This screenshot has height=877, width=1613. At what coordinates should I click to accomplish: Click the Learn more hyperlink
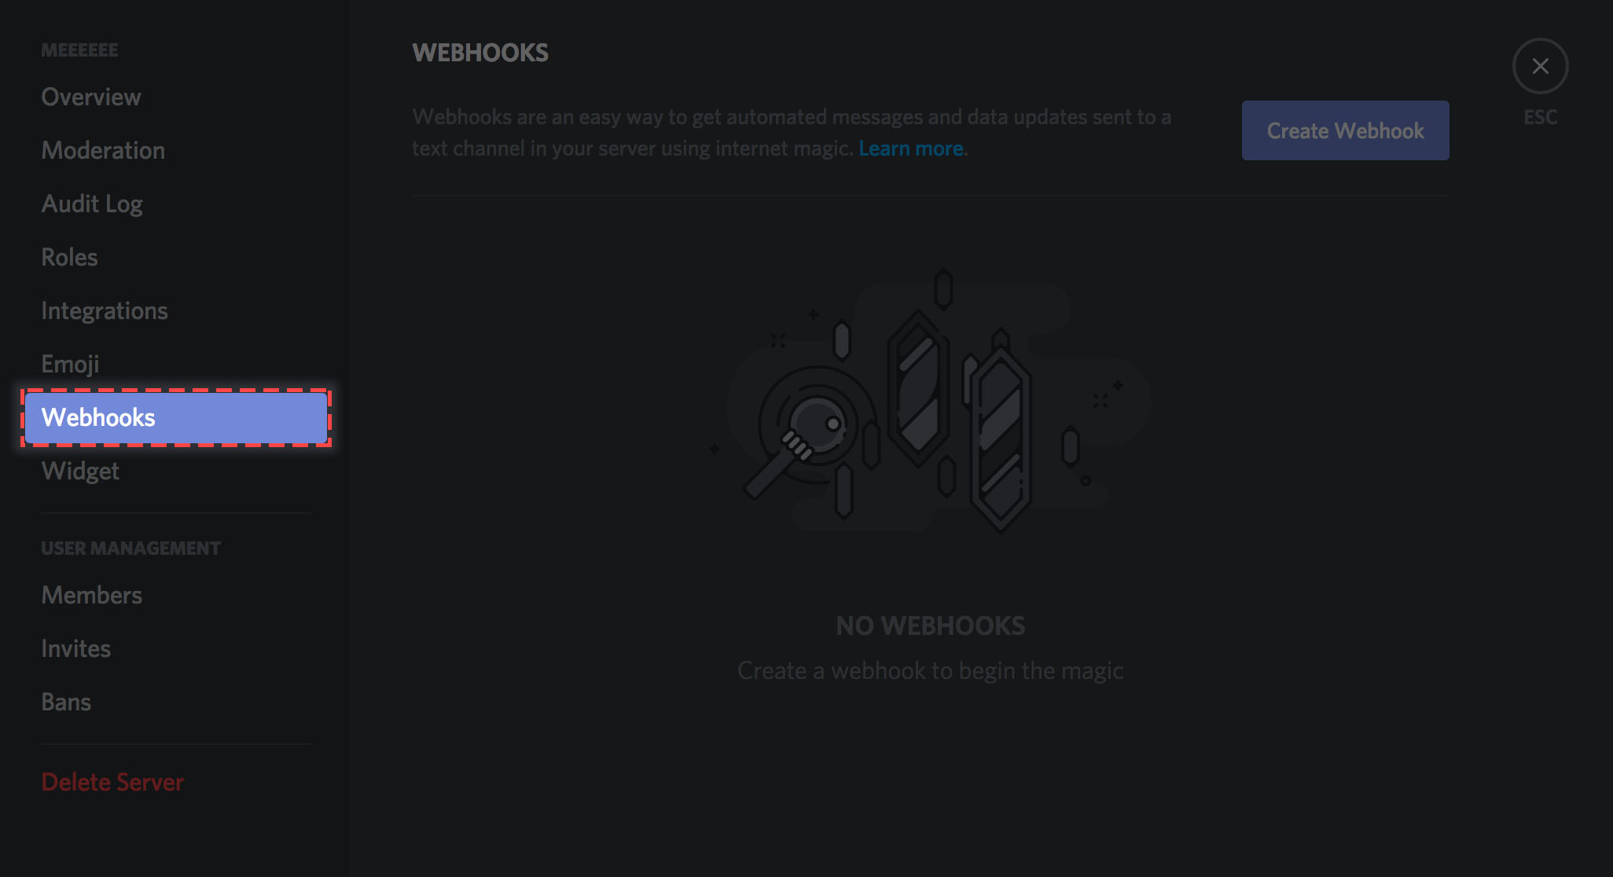click(911, 148)
